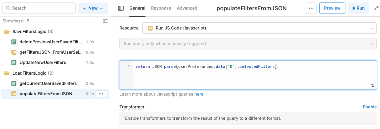Screen dimensions: 380x129
Task: Collapse the LoadFiltersLogic folder
Action: coord(29,73)
